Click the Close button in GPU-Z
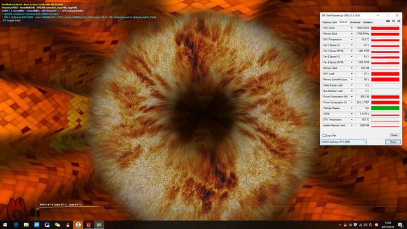Screen dimensions: 407x229 click(393, 142)
